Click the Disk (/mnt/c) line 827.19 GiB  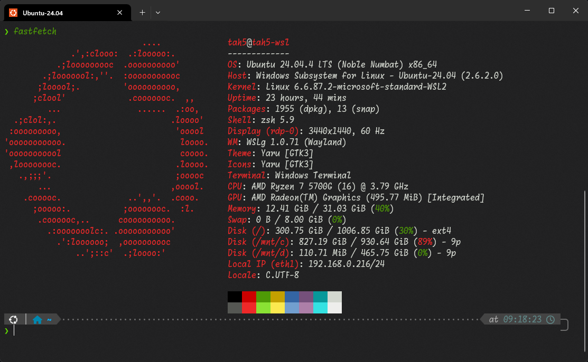pyautogui.click(x=344, y=242)
